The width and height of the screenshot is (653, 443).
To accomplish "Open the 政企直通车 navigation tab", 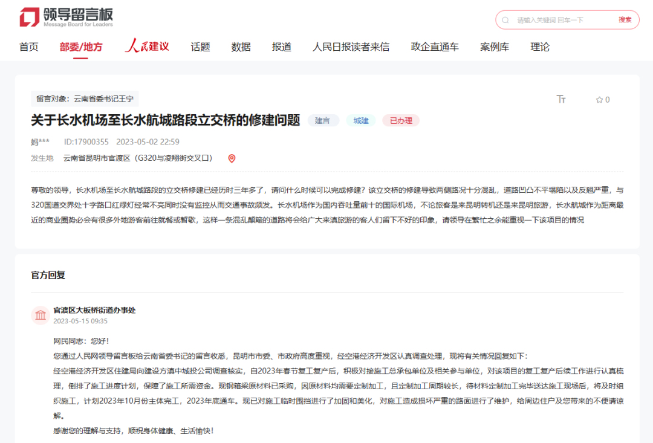I will 435,47.
